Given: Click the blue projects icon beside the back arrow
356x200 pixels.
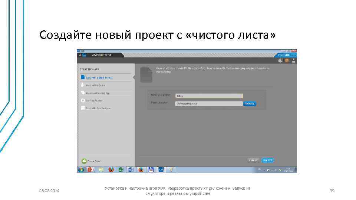Looking at the screenshot, I should pyautogui.click(x=84, y=55).
